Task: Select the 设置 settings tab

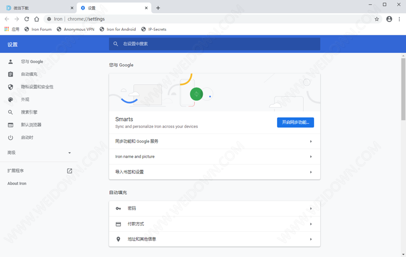Action: [114, 8]
